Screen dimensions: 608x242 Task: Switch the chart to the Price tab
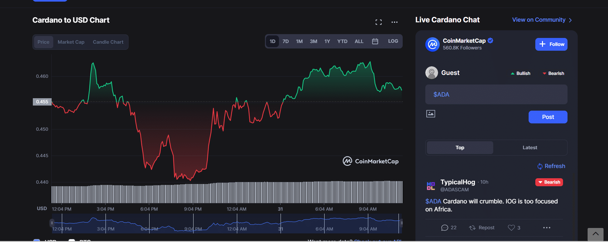coord(43,42)
